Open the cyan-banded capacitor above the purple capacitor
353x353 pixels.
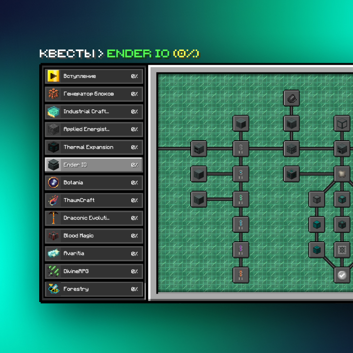pos(241,225)
